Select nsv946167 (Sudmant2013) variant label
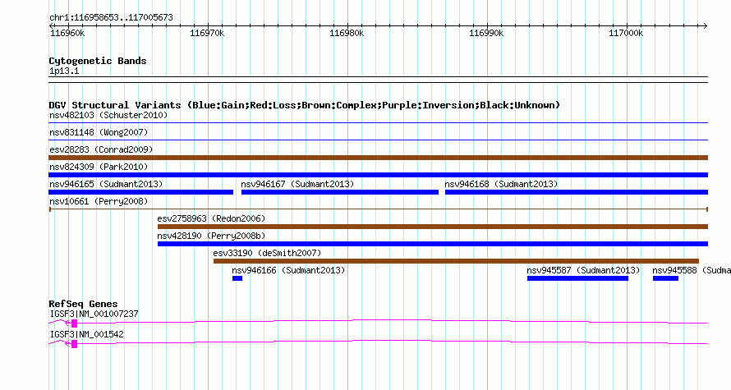 coord(297,184)
